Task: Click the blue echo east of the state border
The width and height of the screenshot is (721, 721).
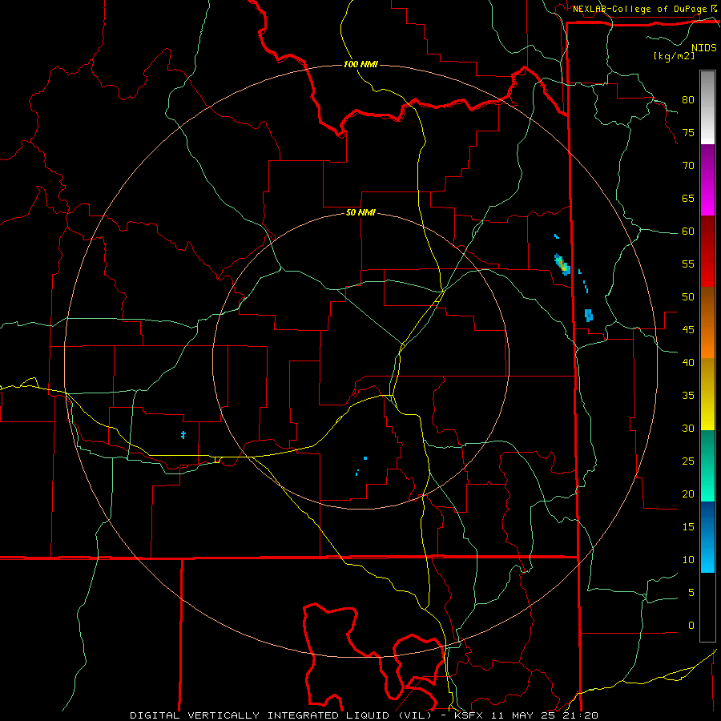Action: 589,315
